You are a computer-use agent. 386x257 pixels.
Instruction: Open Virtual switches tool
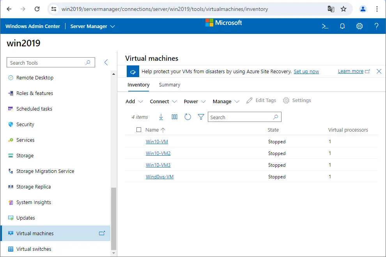pos(56,249)
